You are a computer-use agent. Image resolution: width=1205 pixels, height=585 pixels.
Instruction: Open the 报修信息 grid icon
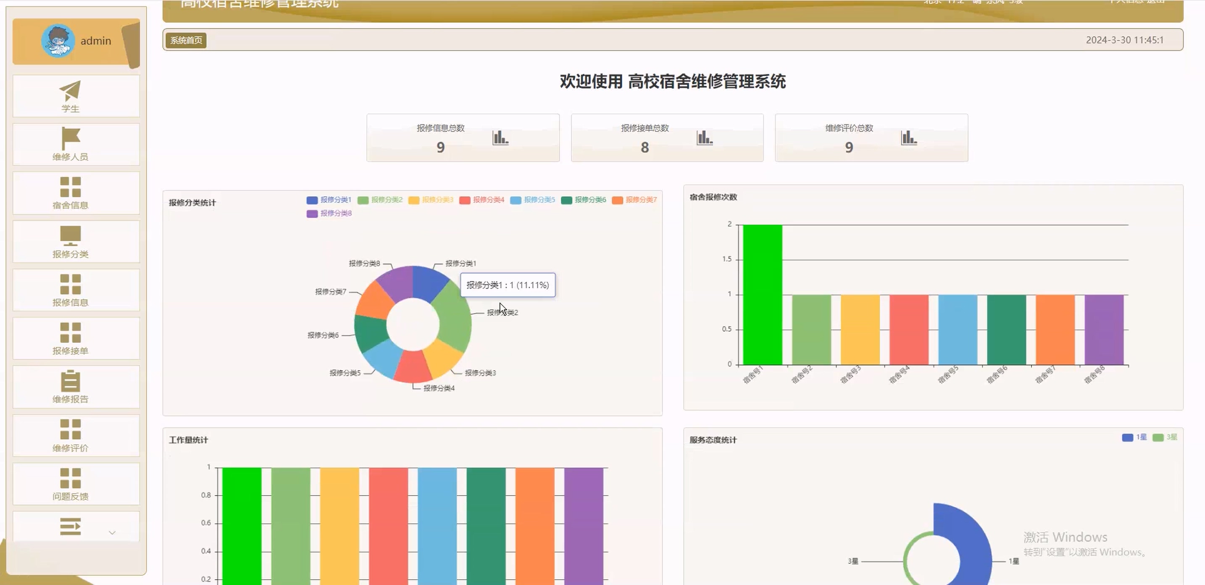tap(71, 285)
